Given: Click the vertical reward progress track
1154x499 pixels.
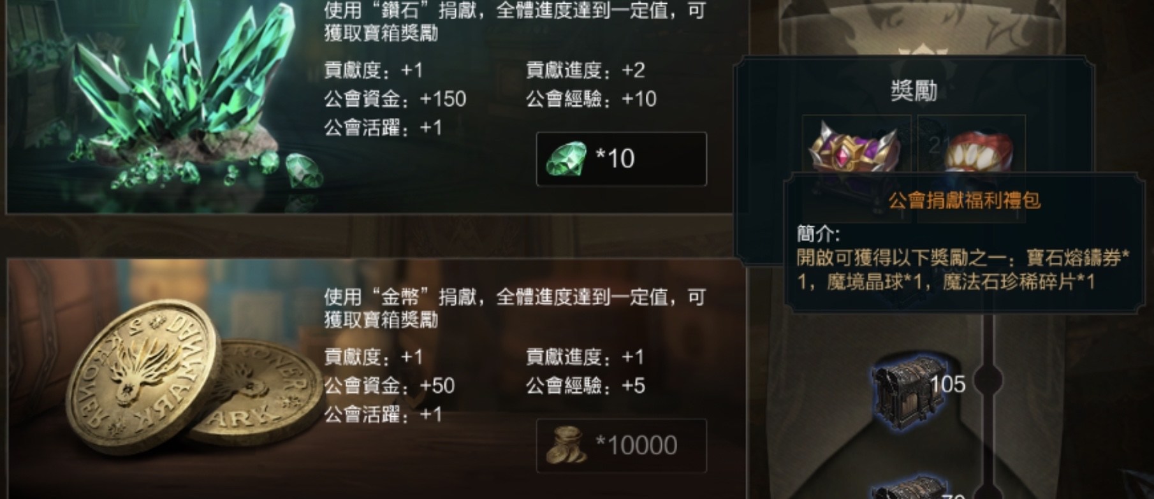Looking at the screenshot, I should pos(990,401).
